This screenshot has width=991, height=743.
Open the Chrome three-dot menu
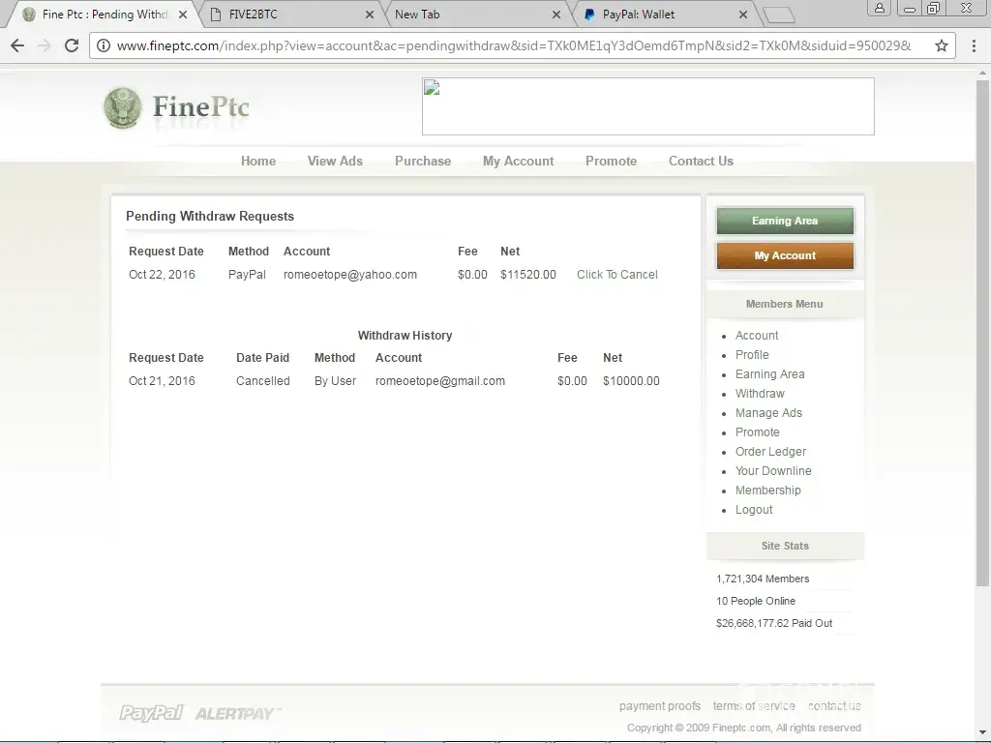(973, 45)
